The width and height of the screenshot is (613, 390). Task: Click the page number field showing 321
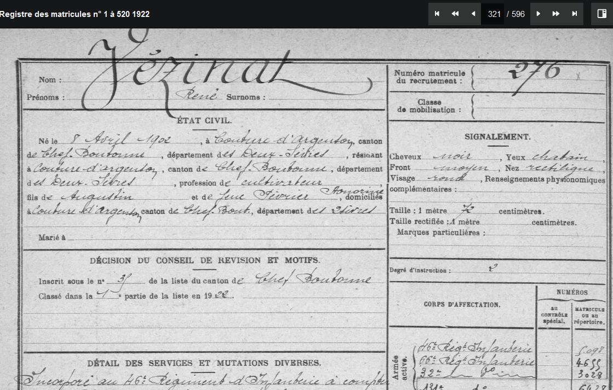(494, 14)
